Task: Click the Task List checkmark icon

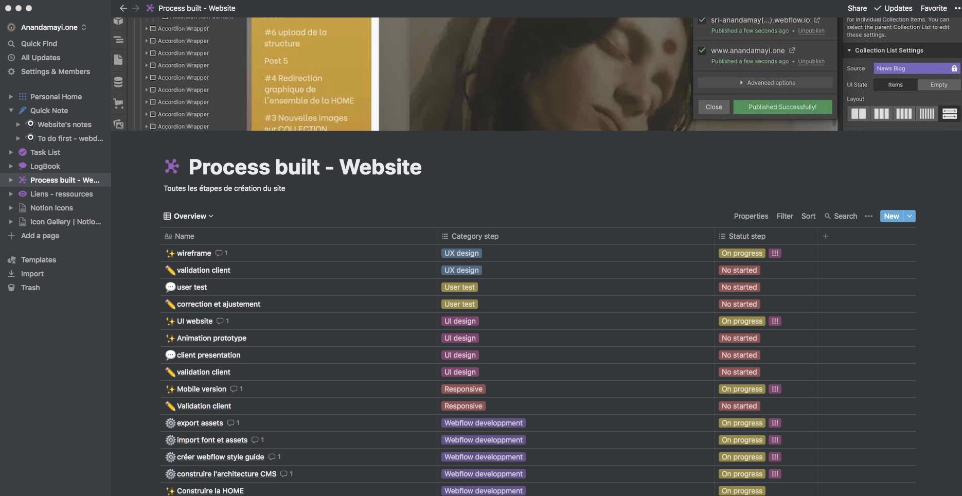Action: 23,152
